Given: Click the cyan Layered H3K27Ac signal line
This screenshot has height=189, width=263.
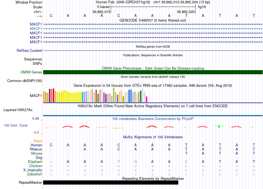Looking at the screenshot, I should click(x=153, y=115).
